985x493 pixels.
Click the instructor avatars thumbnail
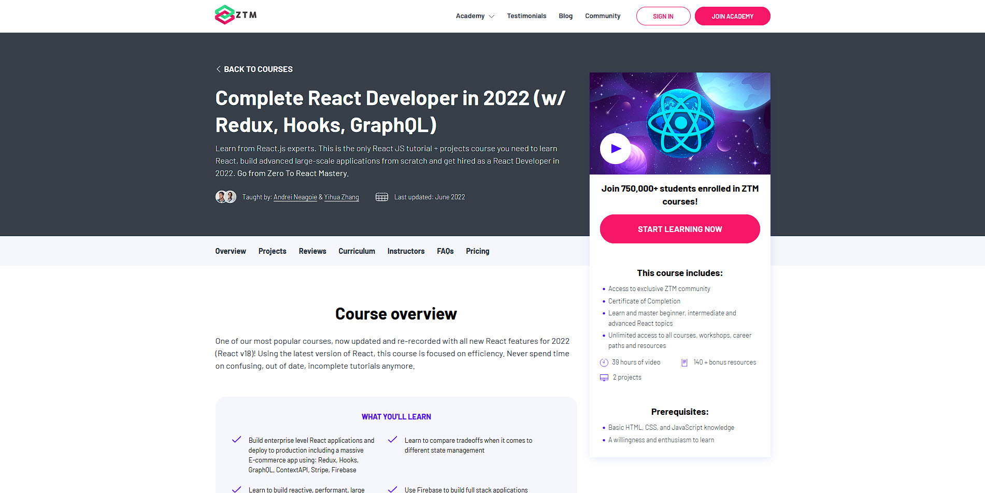(225, 197)
